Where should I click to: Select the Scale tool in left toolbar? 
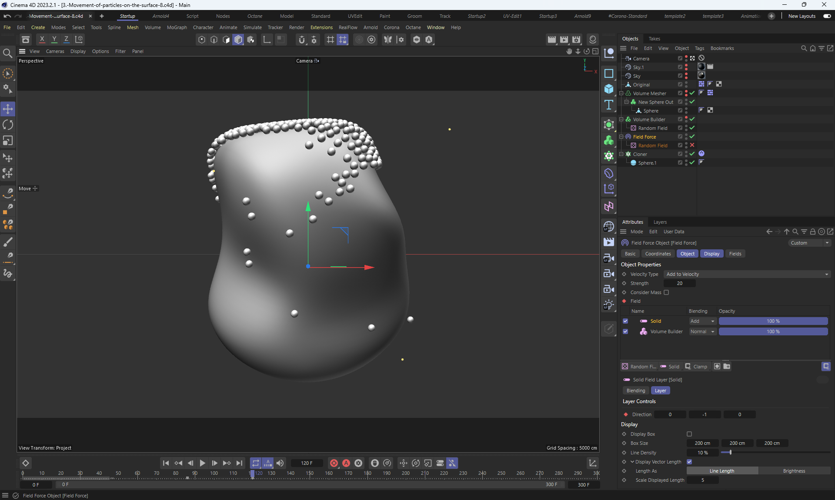[8, 141]
